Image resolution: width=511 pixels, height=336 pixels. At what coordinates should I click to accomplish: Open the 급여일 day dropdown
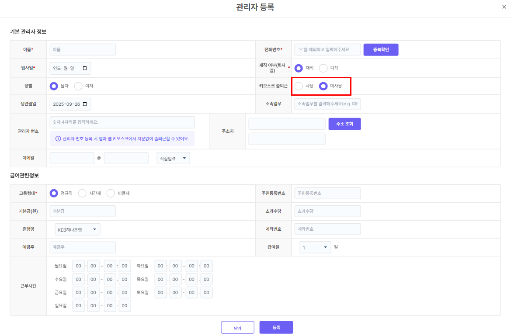315,248
